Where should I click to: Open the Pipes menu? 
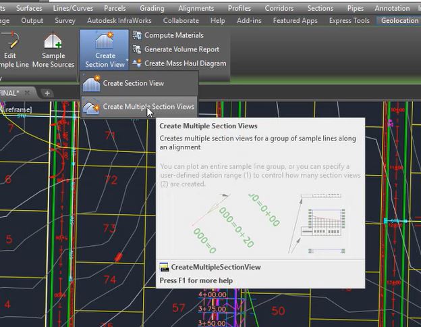[356, 8]
